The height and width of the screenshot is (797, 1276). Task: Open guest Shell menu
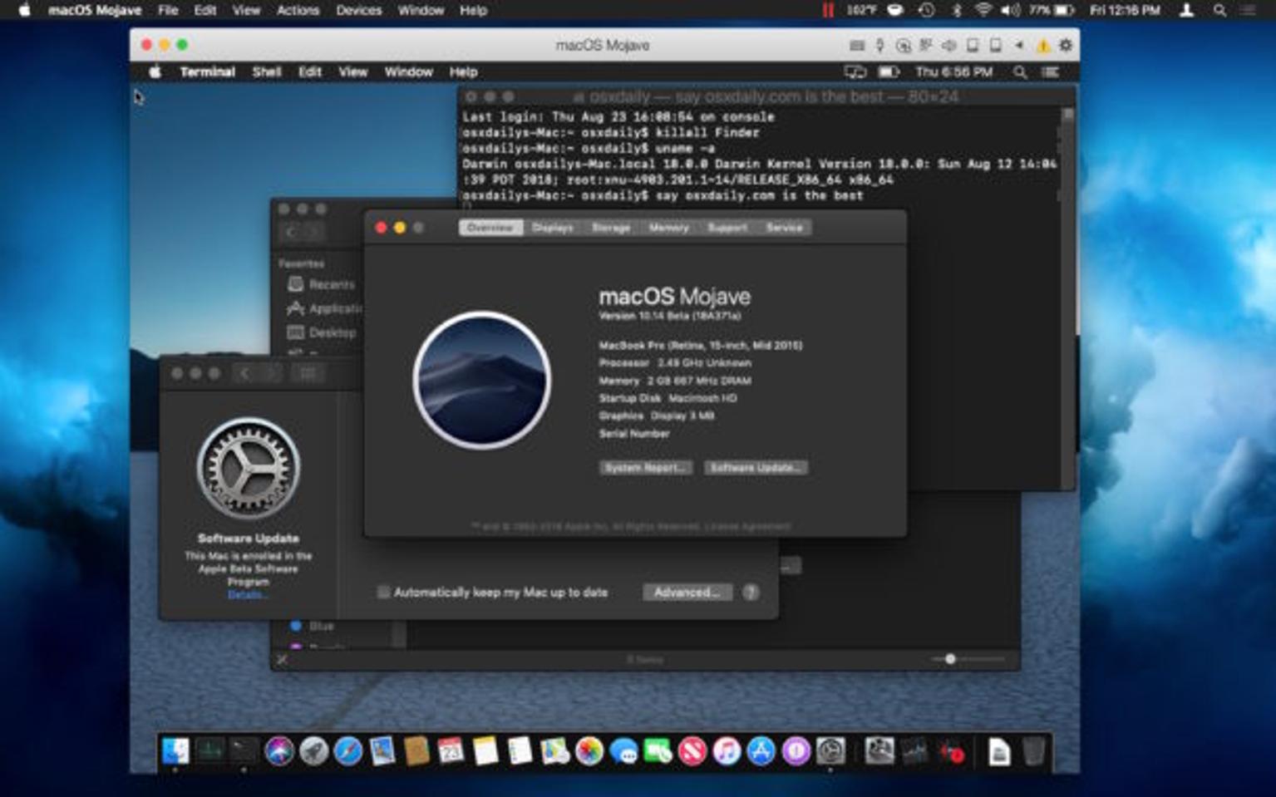pyautogui.click(x=267, y=72)
